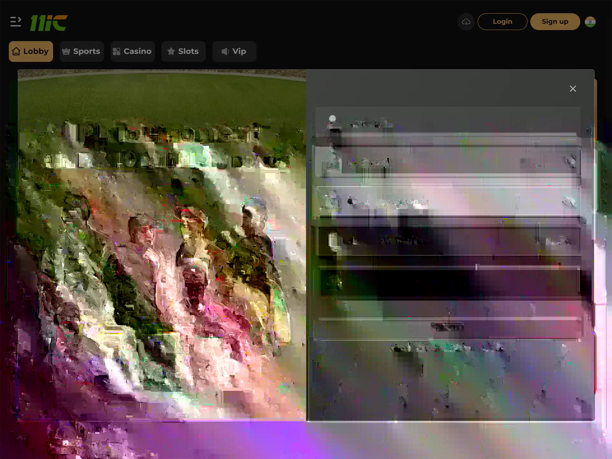
Task: Click the Sign up button
Action: click(x=555, y=22)
